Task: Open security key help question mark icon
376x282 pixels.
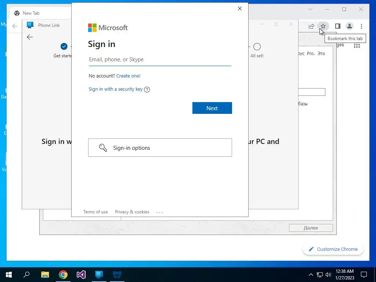Action: point(147,90)
